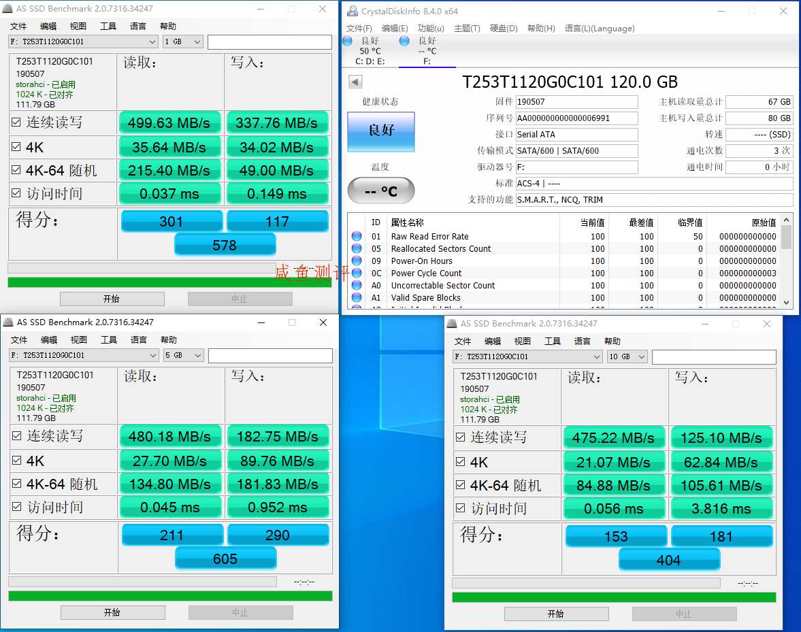Toggle the 4K checkbox in the 5 GB AS SSD window
Screen dimensions: 801x632
click(16, 461)
